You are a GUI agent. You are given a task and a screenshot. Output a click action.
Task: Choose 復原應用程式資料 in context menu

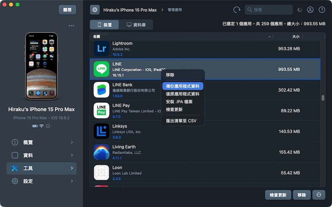tap(183, 94)
